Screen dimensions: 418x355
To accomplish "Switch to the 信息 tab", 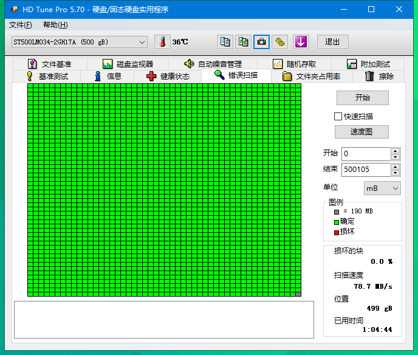I will (108, 76).
